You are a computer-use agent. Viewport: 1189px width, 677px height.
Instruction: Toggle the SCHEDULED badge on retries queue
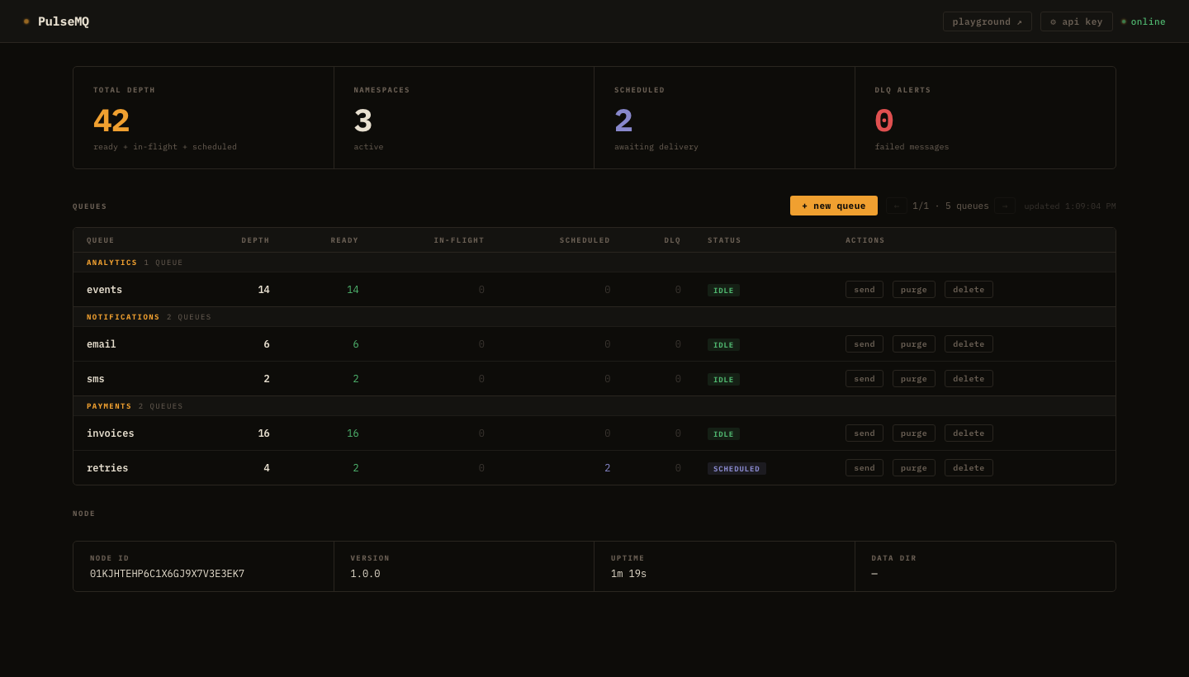[x=737, y=468]
